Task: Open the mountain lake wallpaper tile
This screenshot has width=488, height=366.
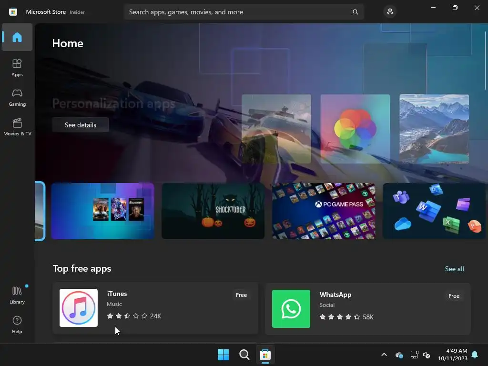Action: coord(434,129)
